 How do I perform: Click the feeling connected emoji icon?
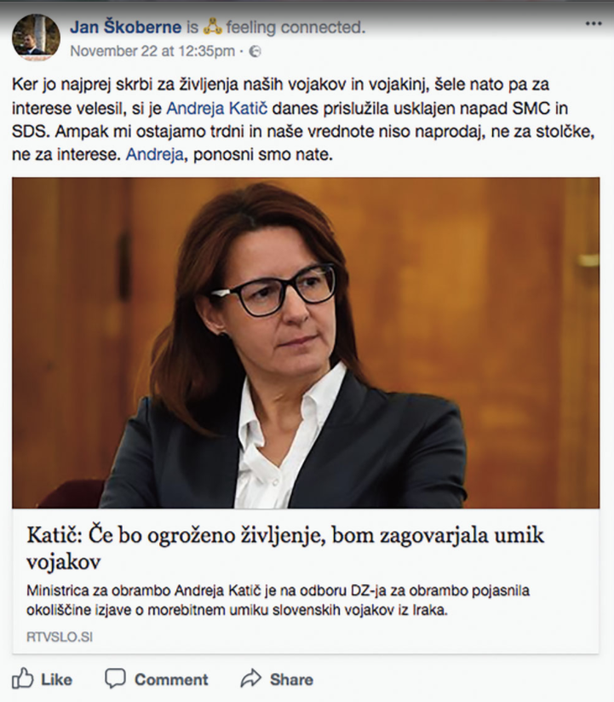[212, 28]
